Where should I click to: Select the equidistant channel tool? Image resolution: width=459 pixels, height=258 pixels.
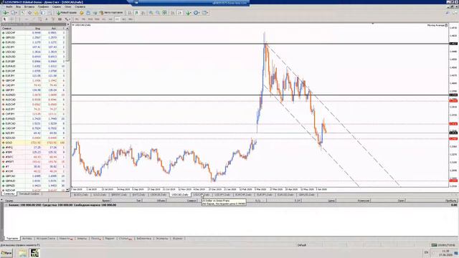coord(40,19)
